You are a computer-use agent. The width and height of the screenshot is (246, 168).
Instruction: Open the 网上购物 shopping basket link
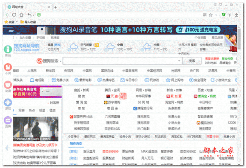coord(175,80)
